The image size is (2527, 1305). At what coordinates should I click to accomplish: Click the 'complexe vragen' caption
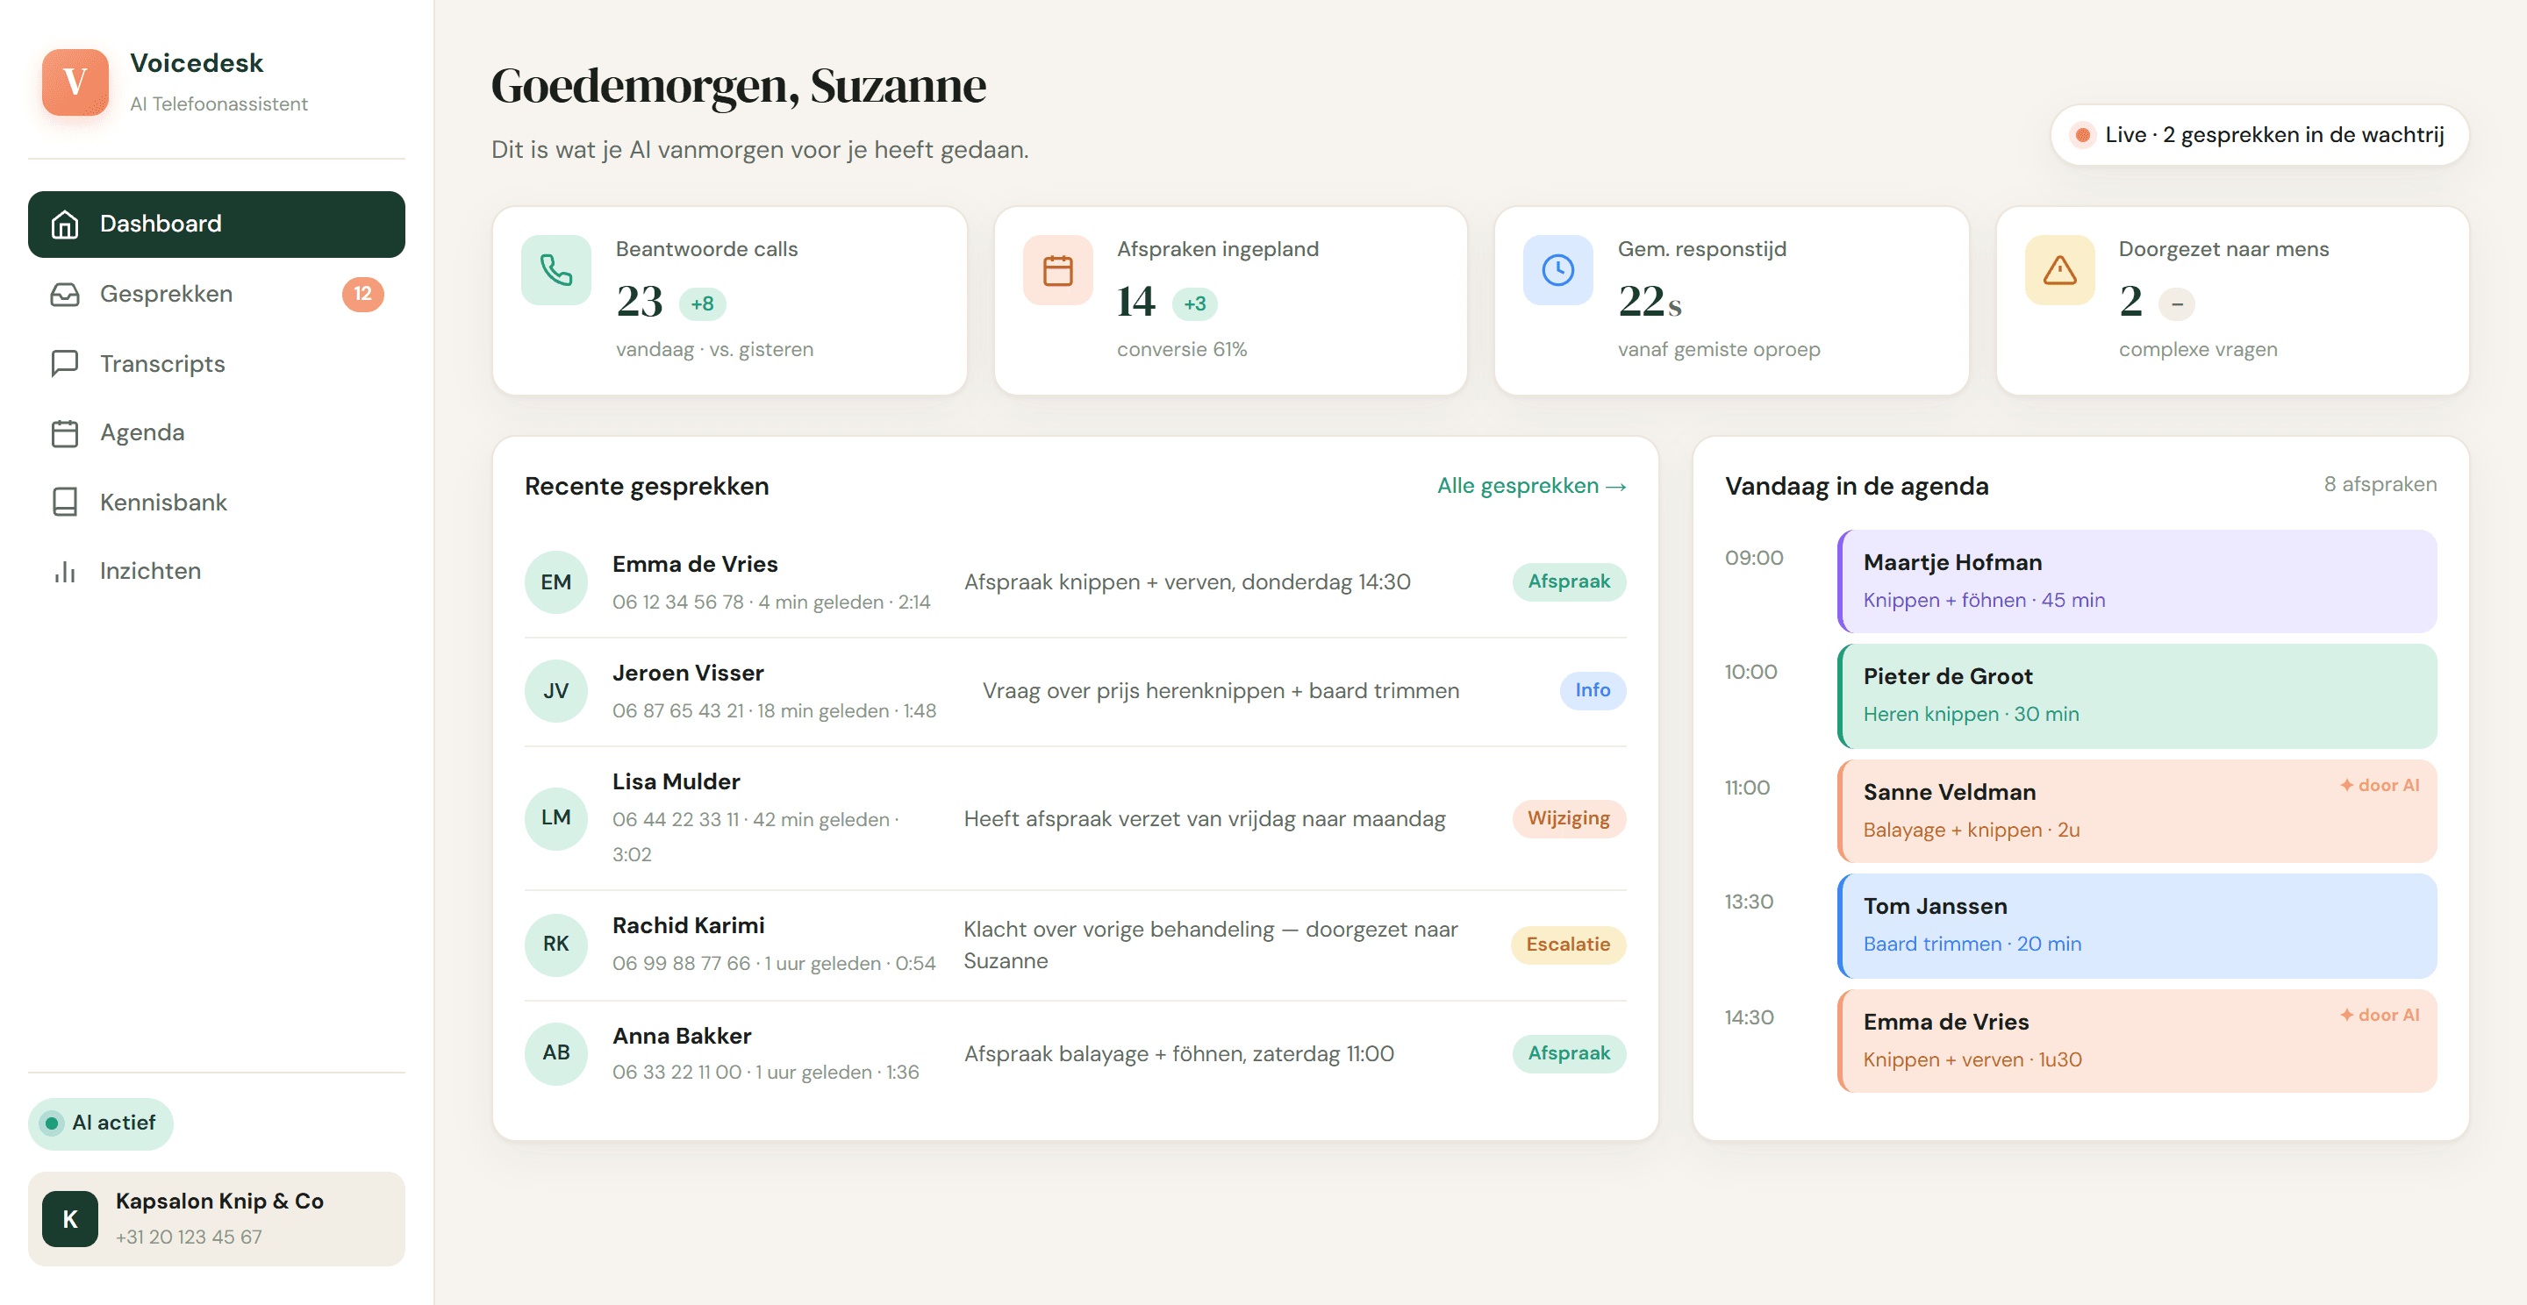(x=2197, y=350)
